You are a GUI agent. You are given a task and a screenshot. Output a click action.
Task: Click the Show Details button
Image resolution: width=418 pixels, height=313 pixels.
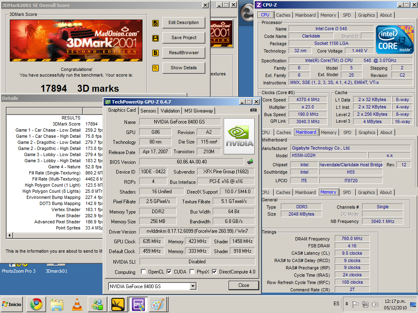[x=184, y=68]
